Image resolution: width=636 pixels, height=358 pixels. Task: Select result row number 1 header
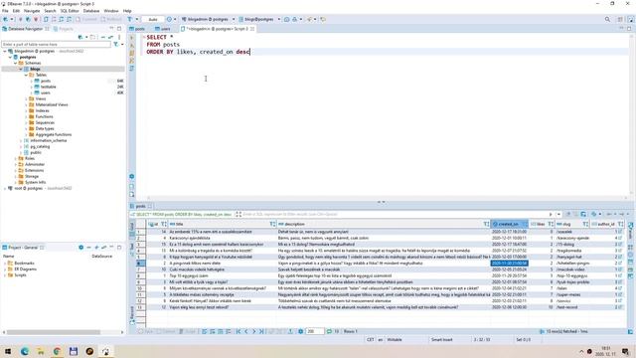tap(140, 232)
